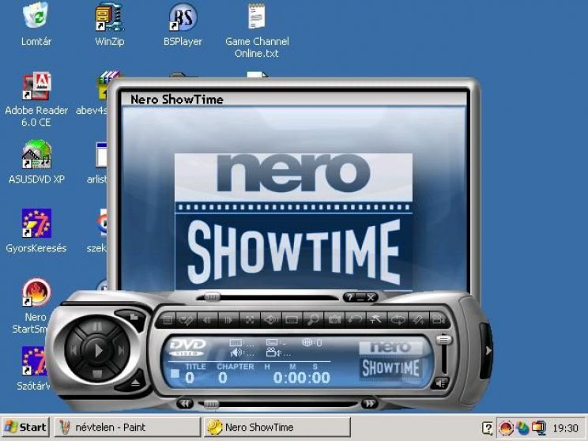Click the monitor icon in system tray

click(x=538, y=428)
